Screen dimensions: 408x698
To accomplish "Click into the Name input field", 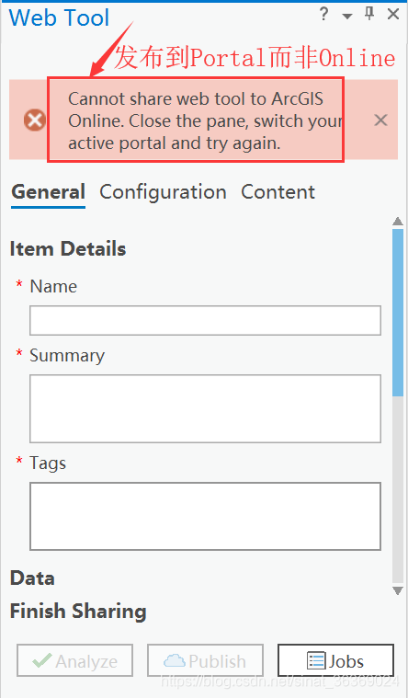I will 205,321.
